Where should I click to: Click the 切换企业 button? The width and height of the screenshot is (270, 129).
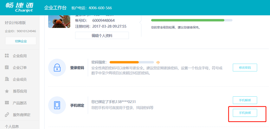[21, 41]
